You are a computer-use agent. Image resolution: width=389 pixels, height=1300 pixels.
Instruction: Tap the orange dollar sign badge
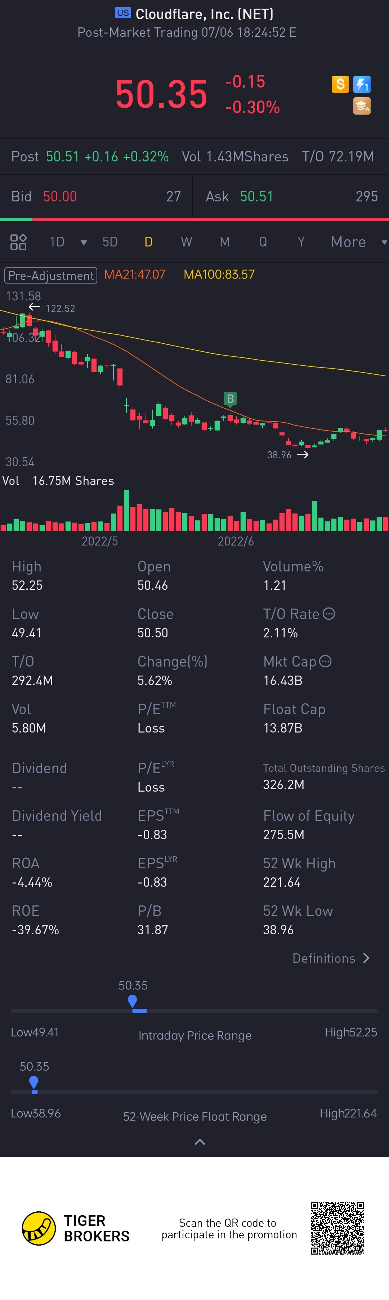pyautogui.click(x=340, y=84)
